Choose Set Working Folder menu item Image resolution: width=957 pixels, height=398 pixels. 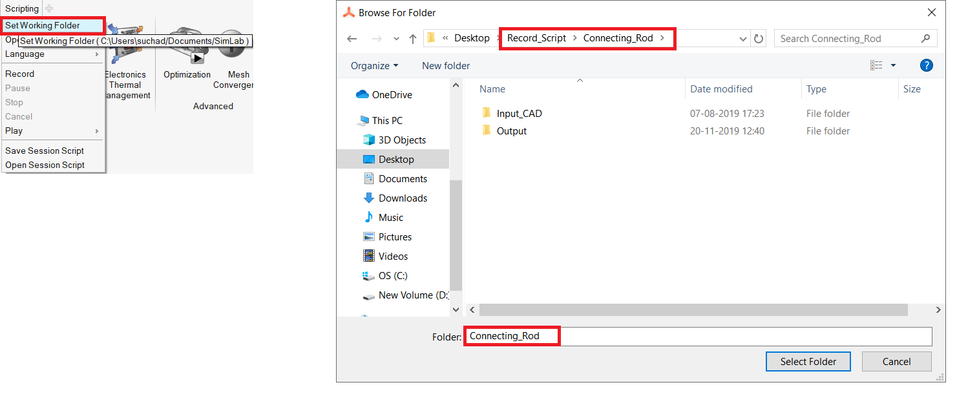(53, 26)
